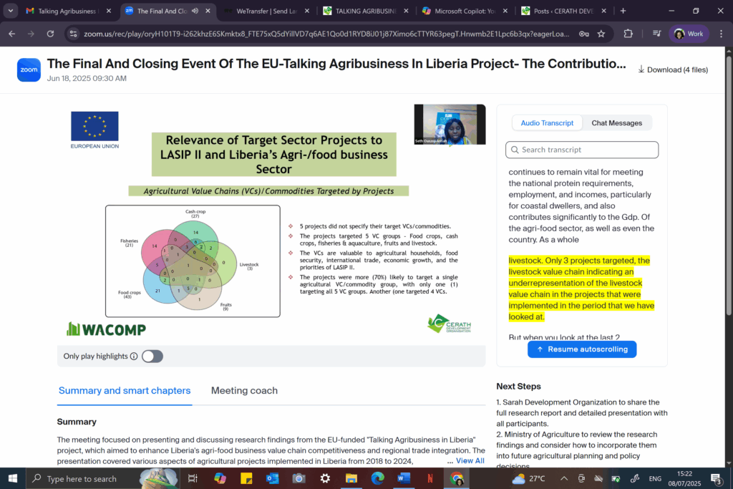Screen dimensions: 733x489
Task: Open Word from taskbar
Action: (404, 478)
